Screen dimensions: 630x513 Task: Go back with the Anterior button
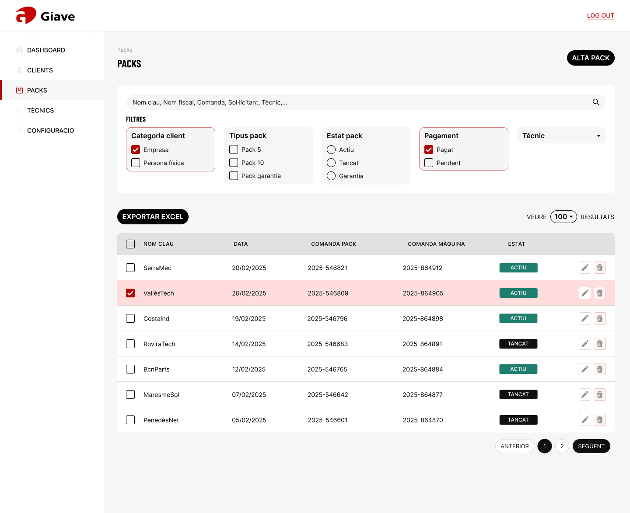514,446
